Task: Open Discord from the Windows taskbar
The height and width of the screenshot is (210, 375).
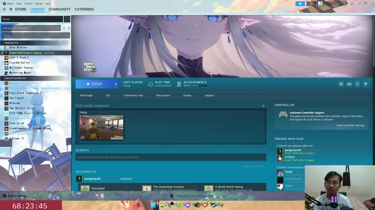Action: tap(188, 205)
